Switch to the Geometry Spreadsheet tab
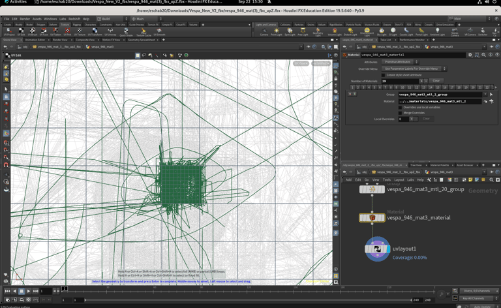 click(x=141, y=40)
